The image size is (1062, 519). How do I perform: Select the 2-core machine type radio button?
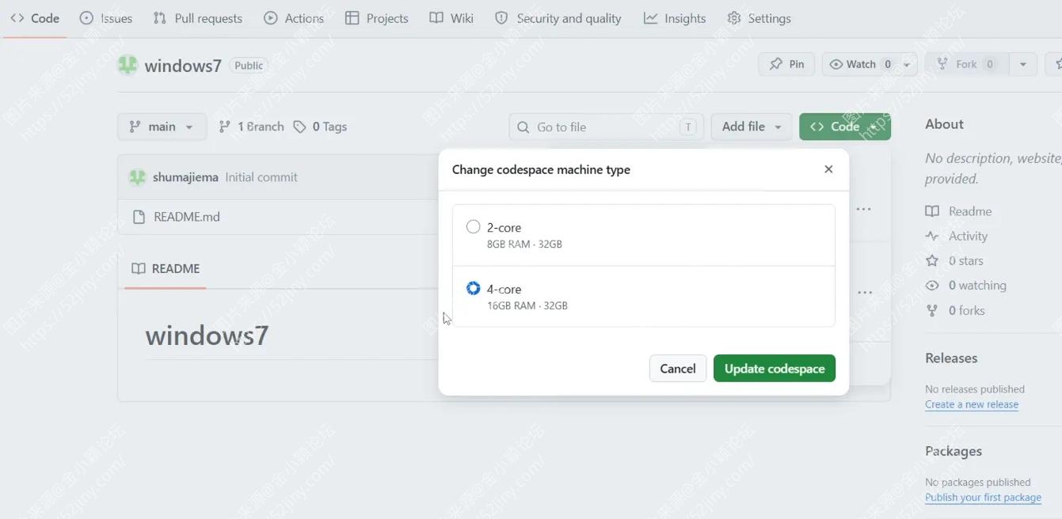[474, 227]
